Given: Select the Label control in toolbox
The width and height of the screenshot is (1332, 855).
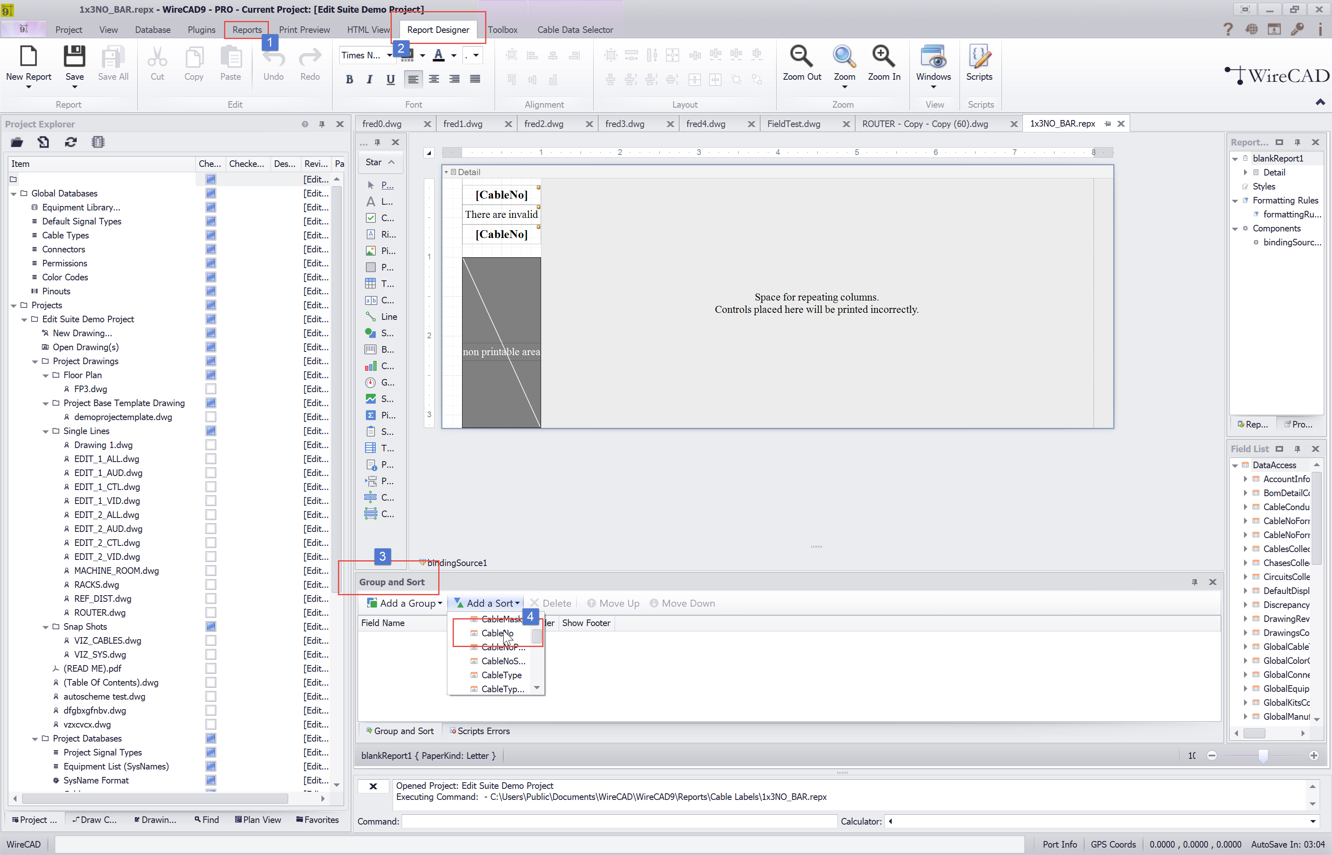Looking at the screenshot, I should point(380,201).
